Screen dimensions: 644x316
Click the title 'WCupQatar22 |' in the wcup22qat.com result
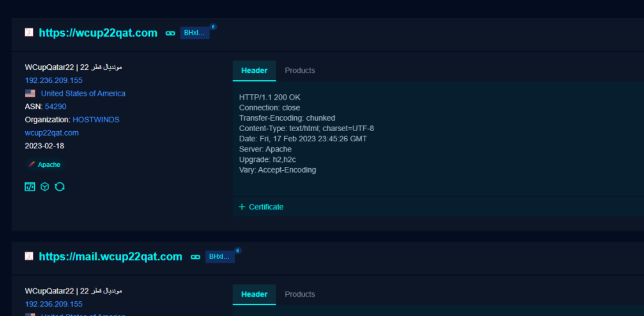(51, 67)
